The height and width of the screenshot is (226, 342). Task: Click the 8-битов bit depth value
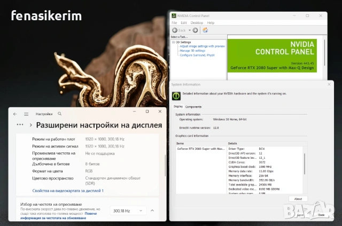click(x=92, y=164)
